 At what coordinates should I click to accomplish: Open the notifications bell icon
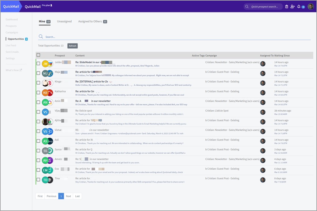[299, 7]
